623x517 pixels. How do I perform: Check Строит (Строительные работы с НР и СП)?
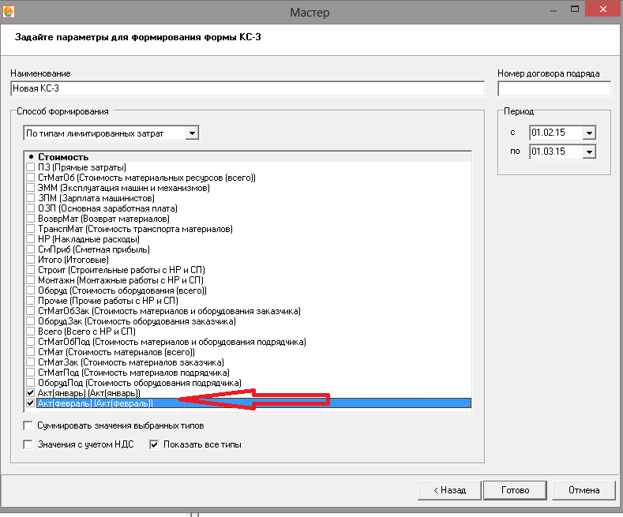pyautogui.click(x=31, y=270)
